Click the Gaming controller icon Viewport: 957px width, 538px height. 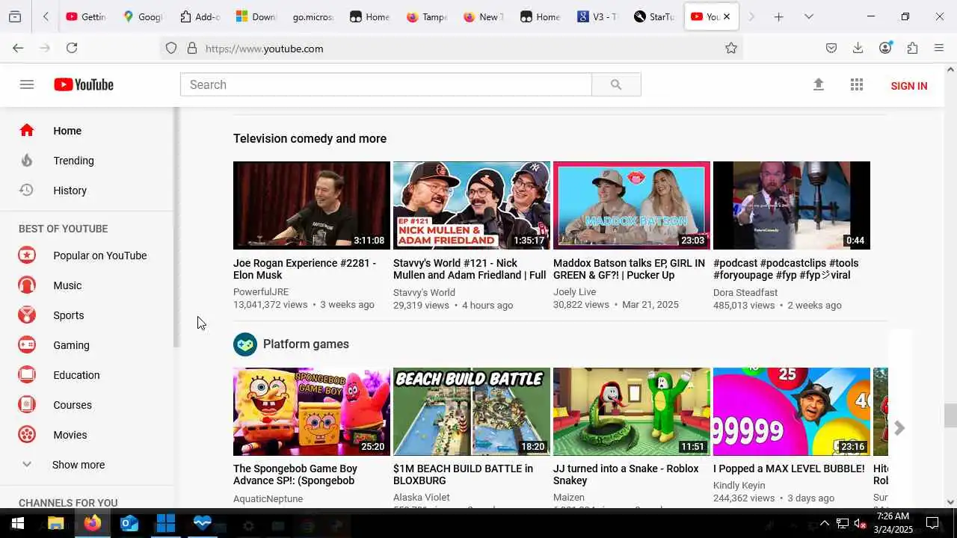[27, 345]
